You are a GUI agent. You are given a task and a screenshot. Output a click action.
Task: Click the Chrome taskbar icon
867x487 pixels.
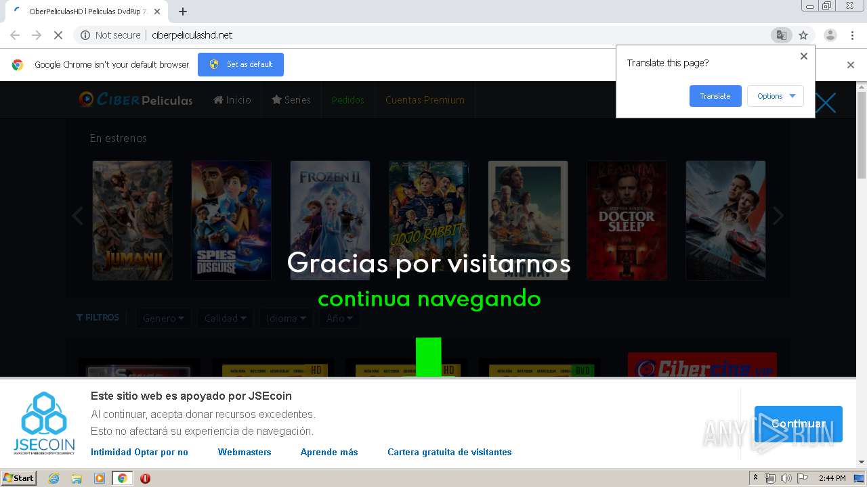(122, 478)
